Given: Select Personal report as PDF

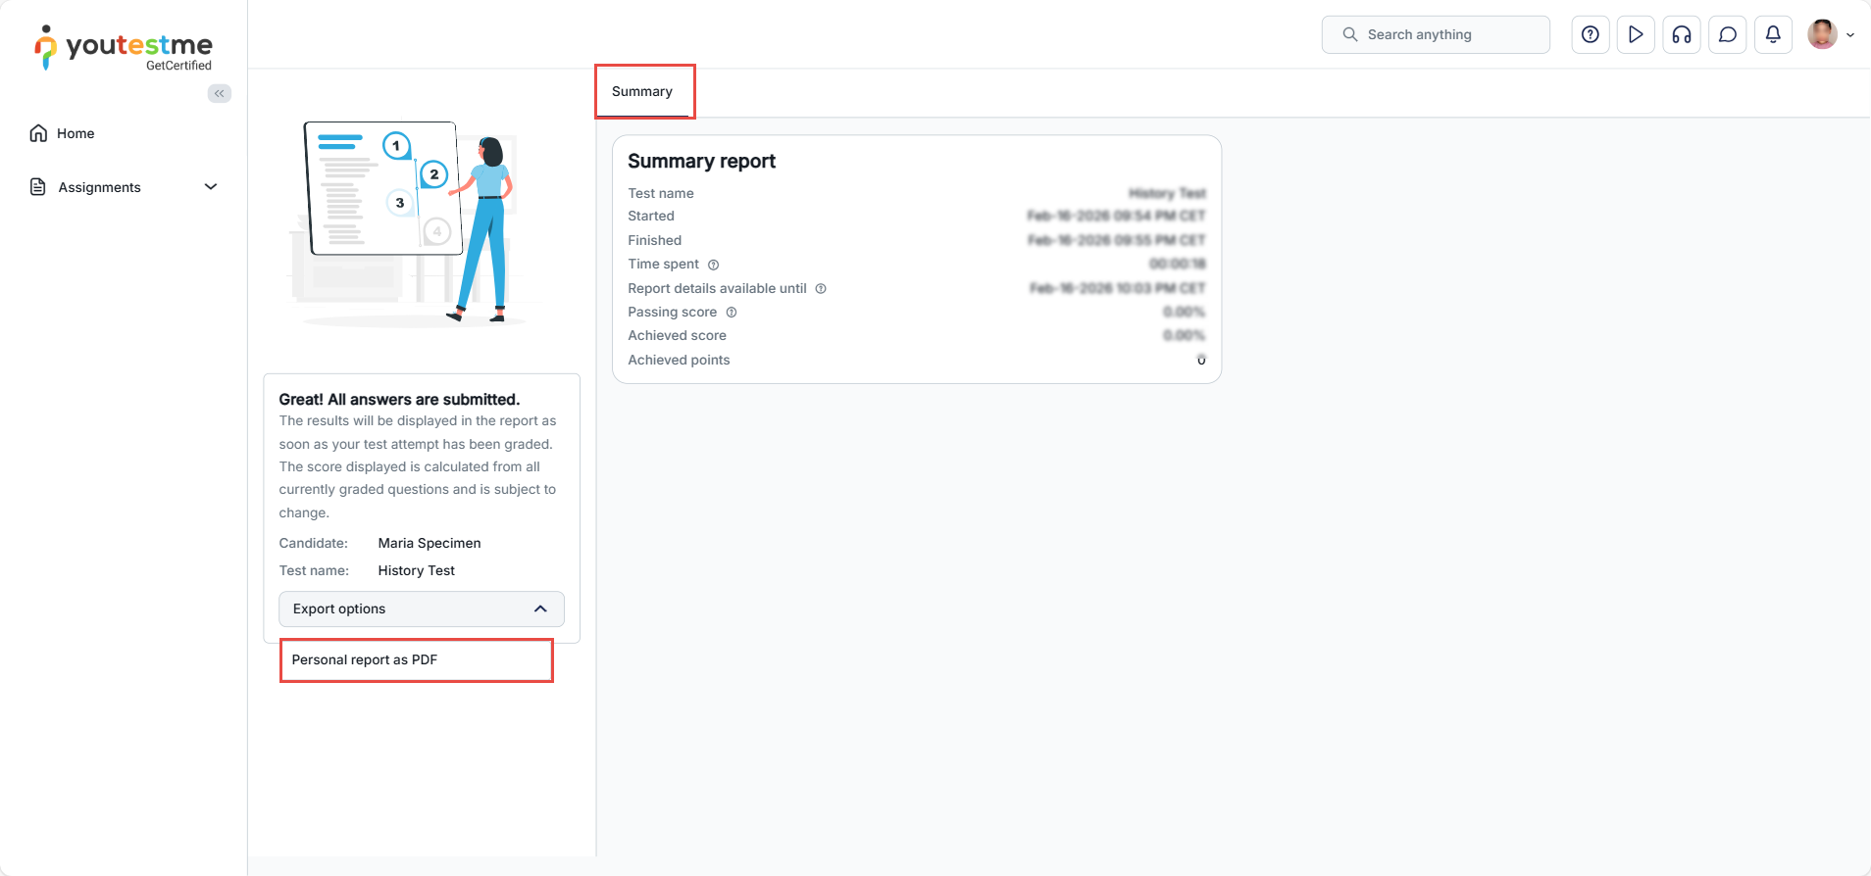Looking at the screenshot, I should (x=365, y=660).
